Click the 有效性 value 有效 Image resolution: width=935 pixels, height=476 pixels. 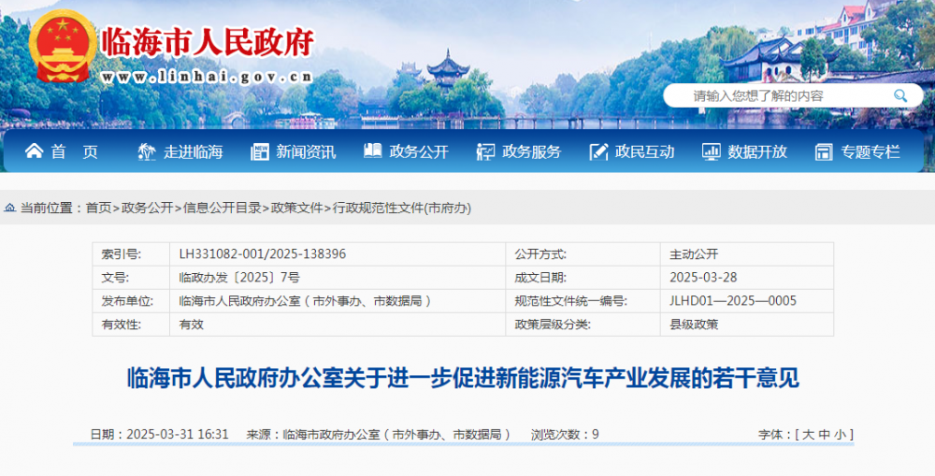click(191, 325)
